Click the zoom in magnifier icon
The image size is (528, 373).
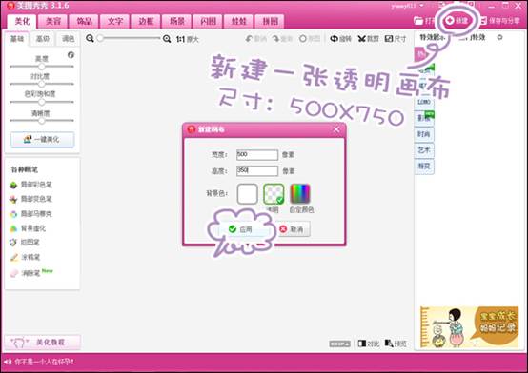tap(167, 39)
